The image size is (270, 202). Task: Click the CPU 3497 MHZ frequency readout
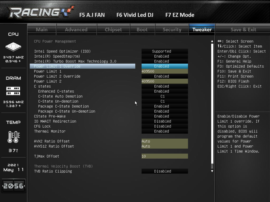pos(13,57)
